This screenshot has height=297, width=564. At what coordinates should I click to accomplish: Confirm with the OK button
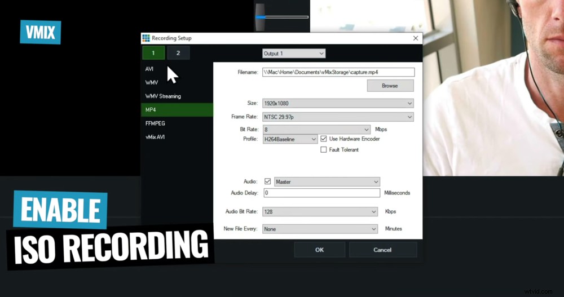click(320, 250)
